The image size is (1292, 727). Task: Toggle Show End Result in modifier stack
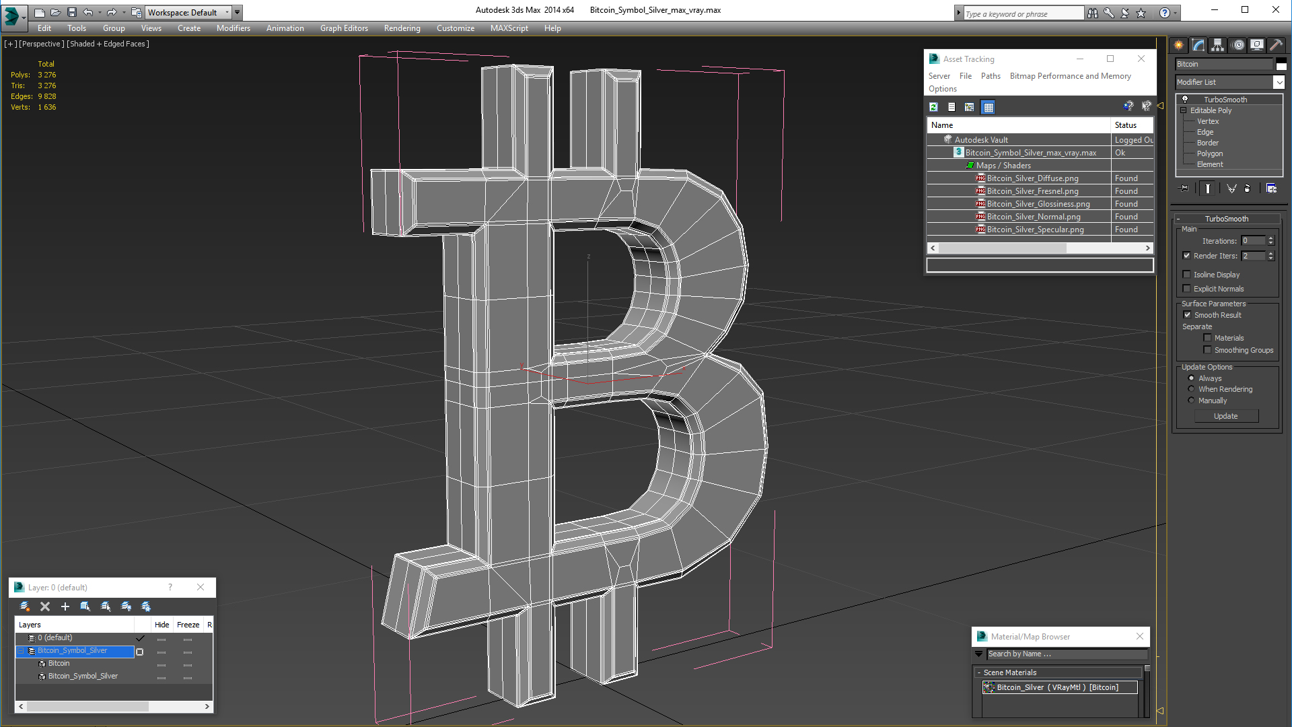1208,188
